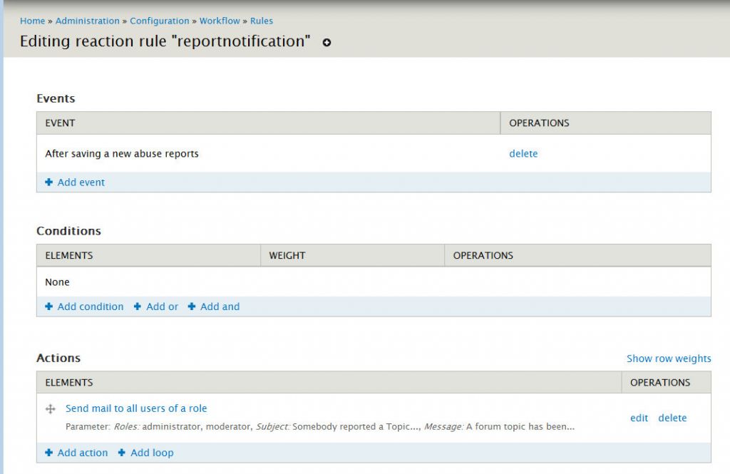730x474 pixels.
Task: Open "Send mail to all users of a role"
Action: [136, 408]
